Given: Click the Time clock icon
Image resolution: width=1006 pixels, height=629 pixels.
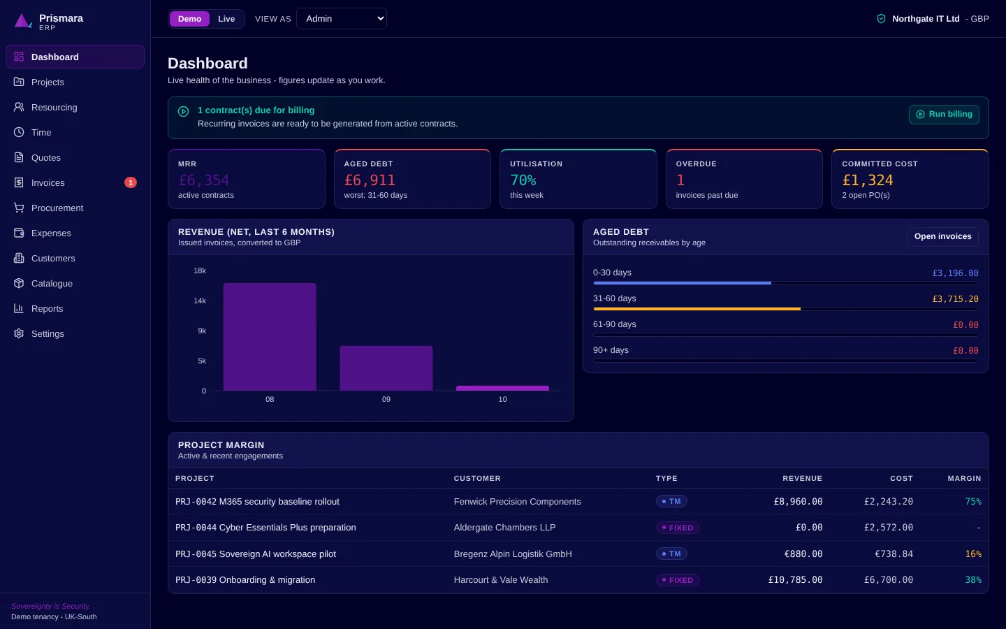Looking at the screenshot, I should (x=19, y=132).
